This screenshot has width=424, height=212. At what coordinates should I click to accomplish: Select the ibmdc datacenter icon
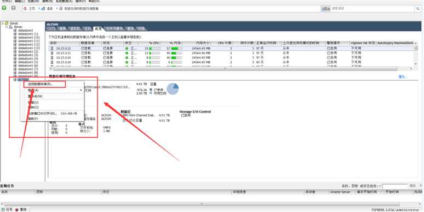[11, 27]
